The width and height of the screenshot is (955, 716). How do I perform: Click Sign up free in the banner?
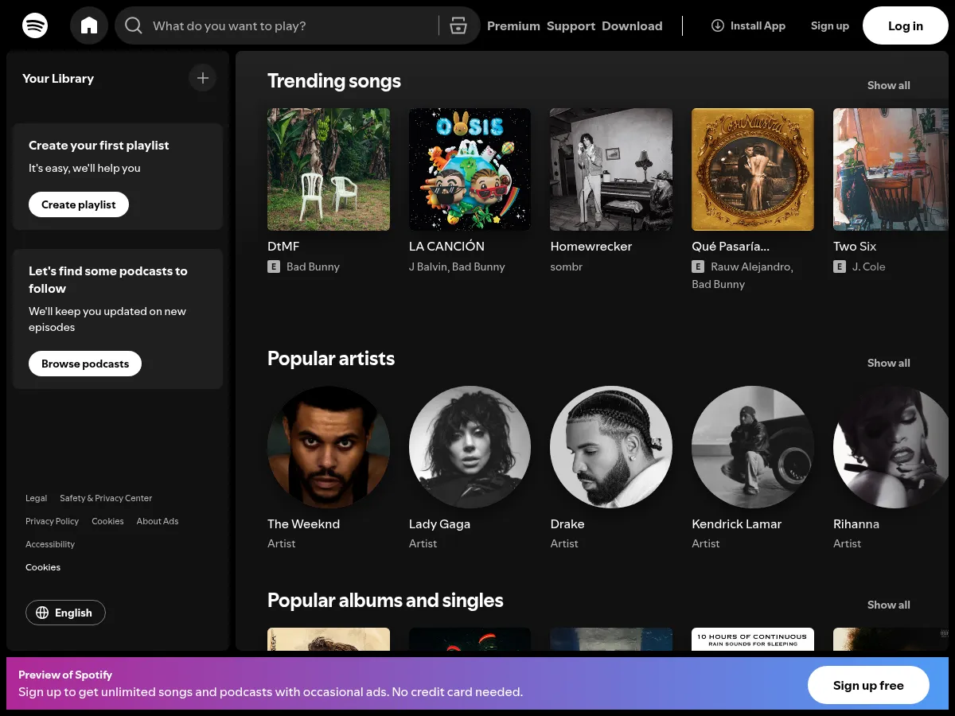point(868,685)
